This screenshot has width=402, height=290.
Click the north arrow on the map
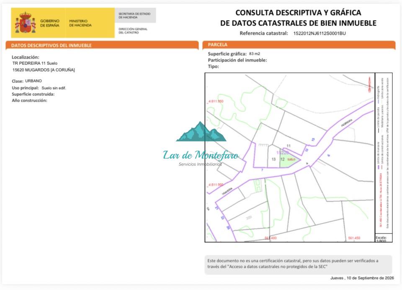(x=369, y=85)
